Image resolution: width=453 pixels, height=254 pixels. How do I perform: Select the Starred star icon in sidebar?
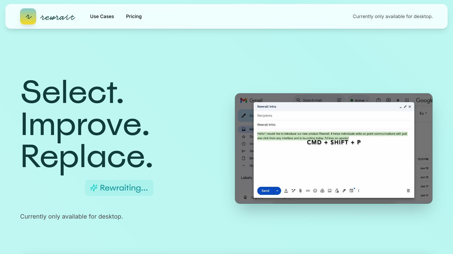click(x=244, y=137)
